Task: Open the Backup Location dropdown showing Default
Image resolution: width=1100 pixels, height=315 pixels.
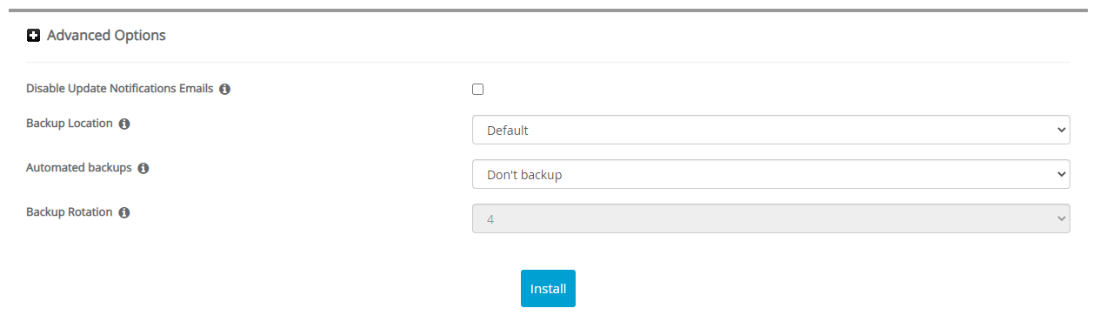Action: pyautogui.click(x=771, y=131)
